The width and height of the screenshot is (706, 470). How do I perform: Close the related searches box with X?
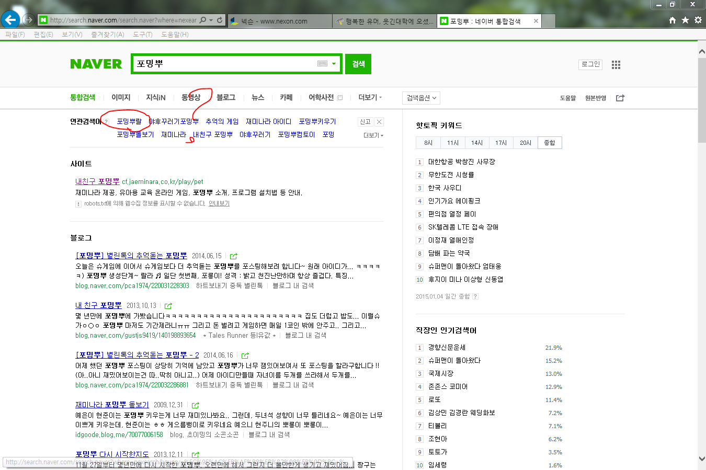[379, 122]
